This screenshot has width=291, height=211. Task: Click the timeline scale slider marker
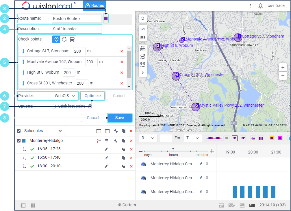point(173,149)
